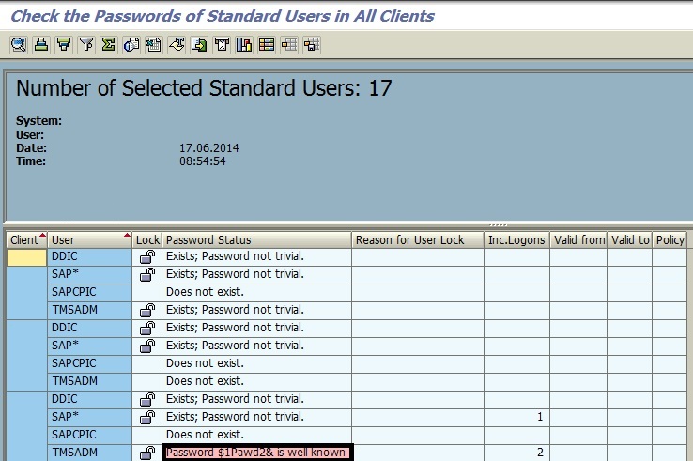Screen dimensions: 693x461
Task: Click the TMSADM 'Does not exist.' status cell
Action: 257,381
